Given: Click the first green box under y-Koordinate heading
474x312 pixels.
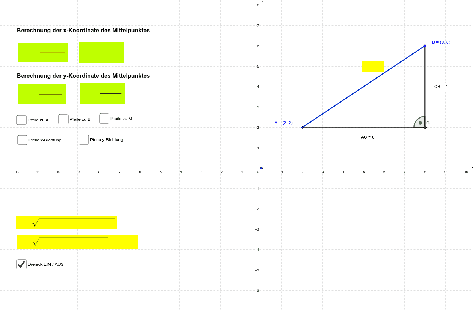Looking at the screenshot, I should 42,94.
